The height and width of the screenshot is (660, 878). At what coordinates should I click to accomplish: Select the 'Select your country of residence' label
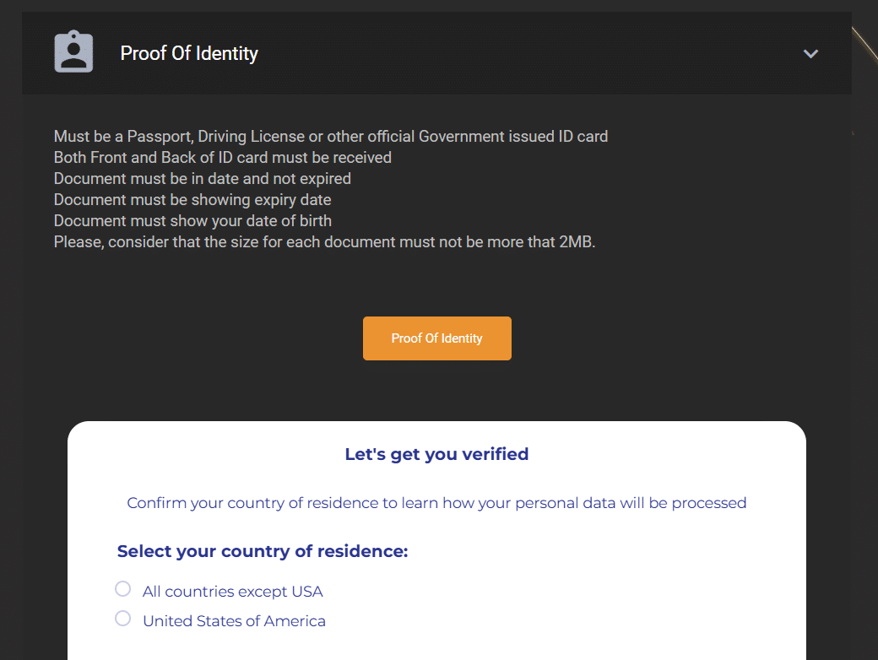point(263,550)
